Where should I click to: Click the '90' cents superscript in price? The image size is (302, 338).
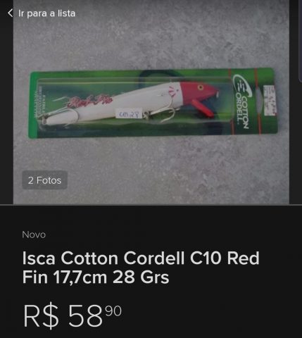(x=113, y=311)
